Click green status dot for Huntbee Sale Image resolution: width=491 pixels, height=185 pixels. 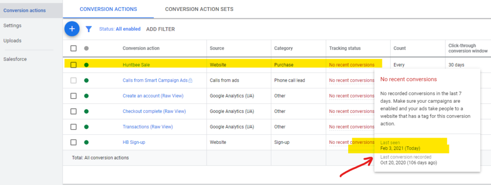pyautogui.click(x=86, y=65)
